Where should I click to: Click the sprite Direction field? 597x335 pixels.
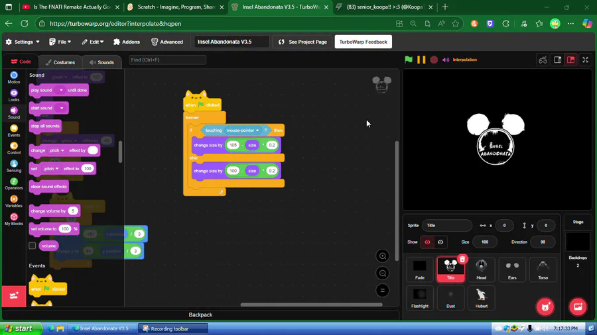[x=543, y=242]
